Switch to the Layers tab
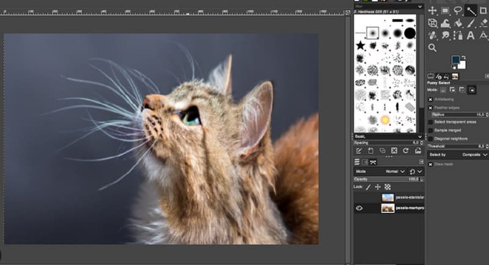The image size is (489, 265). 357,162
